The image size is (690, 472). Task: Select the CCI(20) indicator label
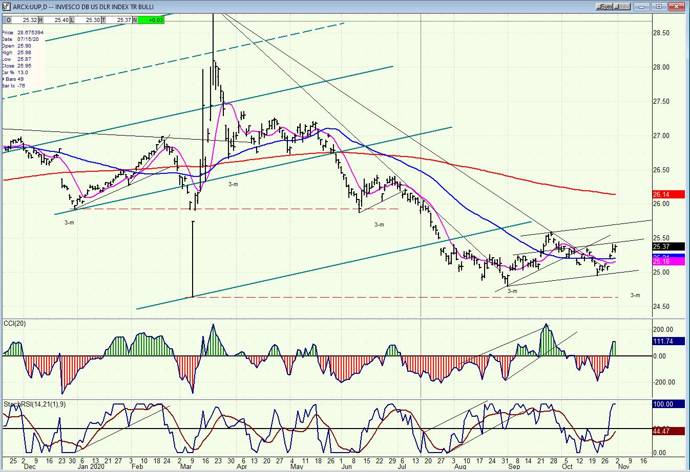pyautogui.click(x=15, y=323)
